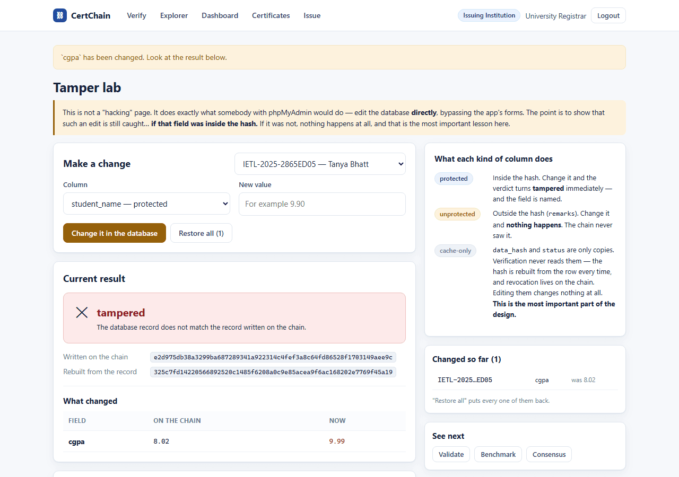The image size is (679, 477).
Task: Open the Issue page
Action: (x=312, y=15)
